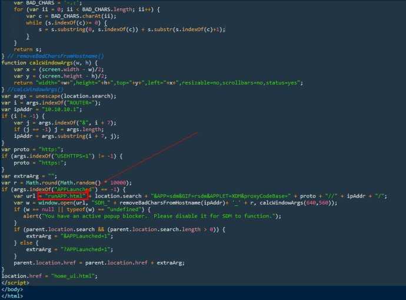Click 'location.href = "home_ui.html";' line
This screenshot has height=300, width=406.
coord(49,276)
